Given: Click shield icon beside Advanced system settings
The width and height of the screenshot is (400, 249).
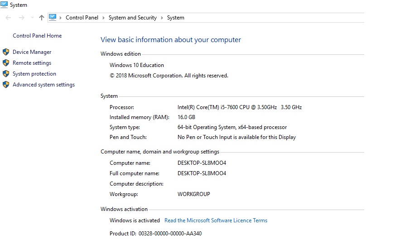Looking at the screenshot, I should pos(6,84).
